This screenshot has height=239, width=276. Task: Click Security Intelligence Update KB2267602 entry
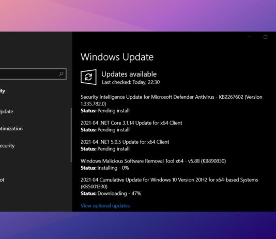click(x=172, y=100)
